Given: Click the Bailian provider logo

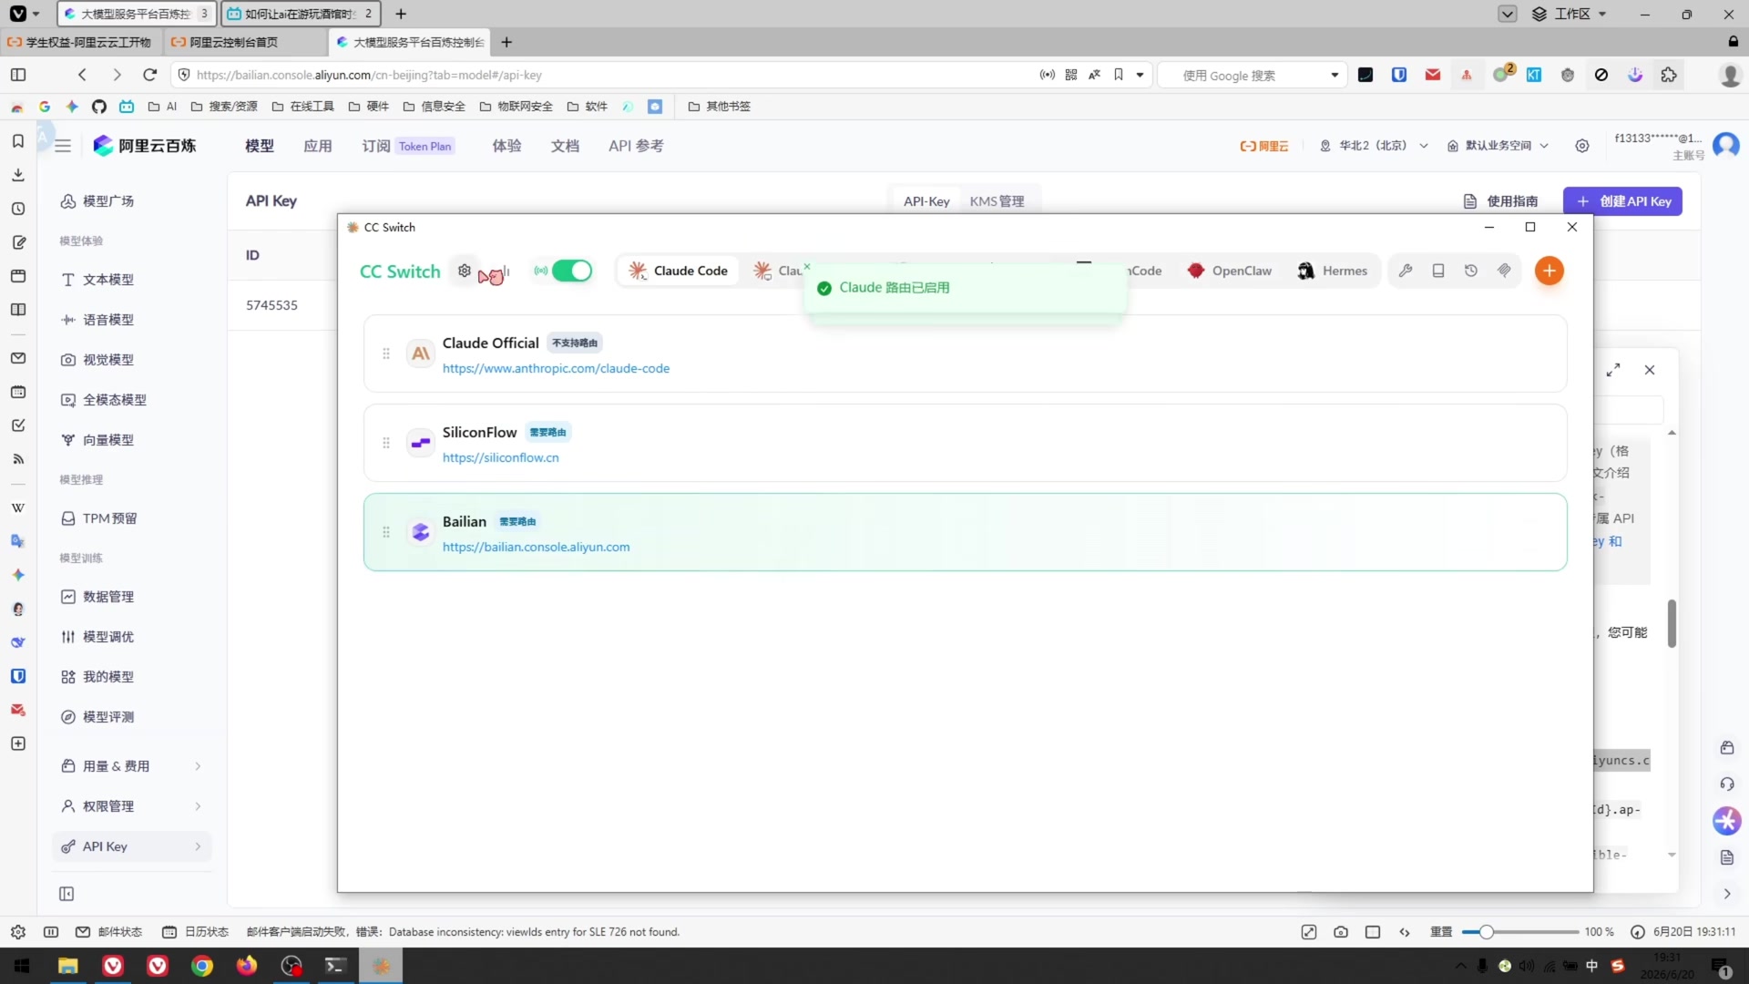Looking at the screenshot, I should coord(420,532).
